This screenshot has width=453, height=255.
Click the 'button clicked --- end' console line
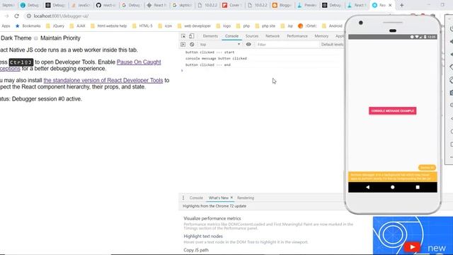[x=208, y=64]
